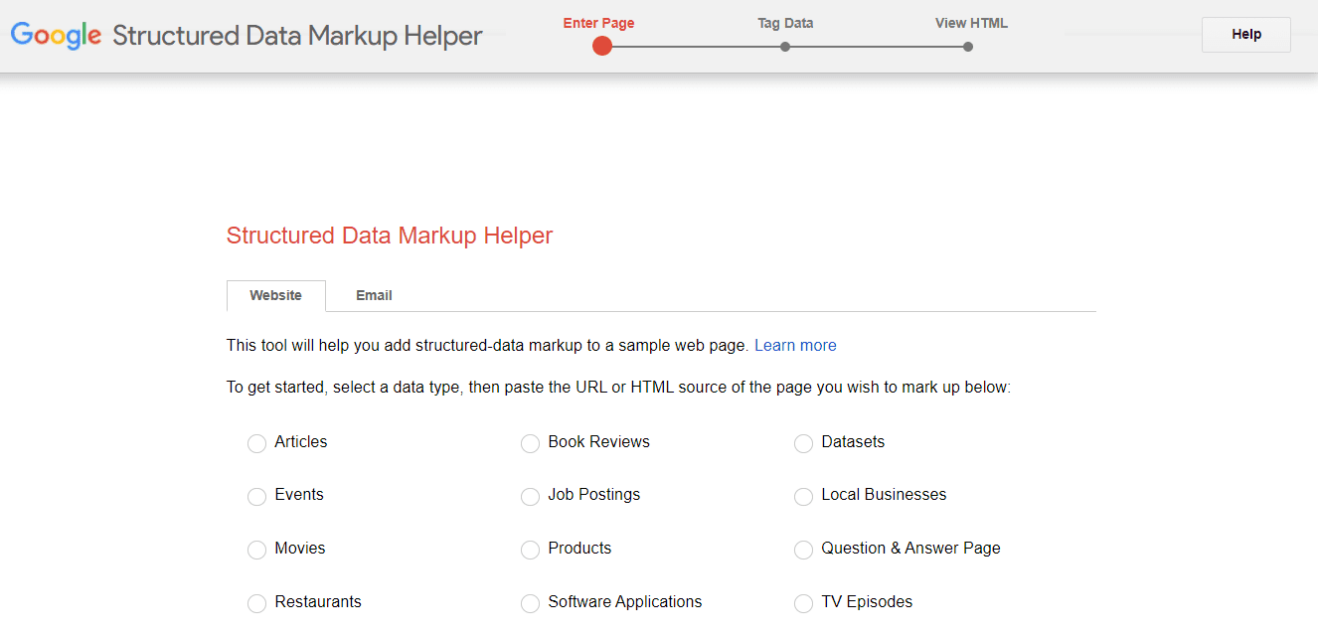Open the Learn more link
1318x638 pixels.
795,345
